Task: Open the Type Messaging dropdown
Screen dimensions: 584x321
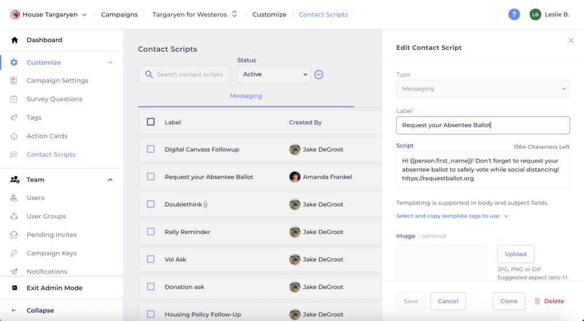Action: pyautogui.click(x=482, y=89)
